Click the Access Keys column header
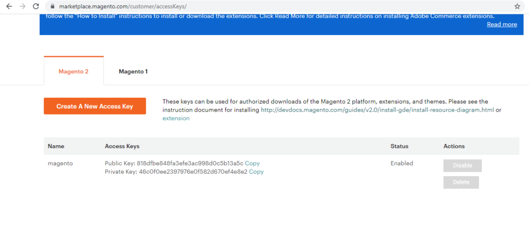 click(x=122, y=146)
